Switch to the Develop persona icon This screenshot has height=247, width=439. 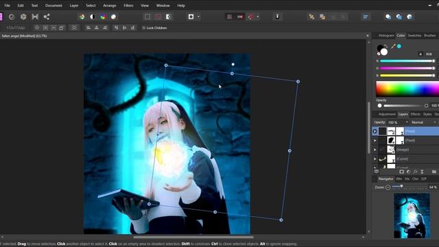23,16
